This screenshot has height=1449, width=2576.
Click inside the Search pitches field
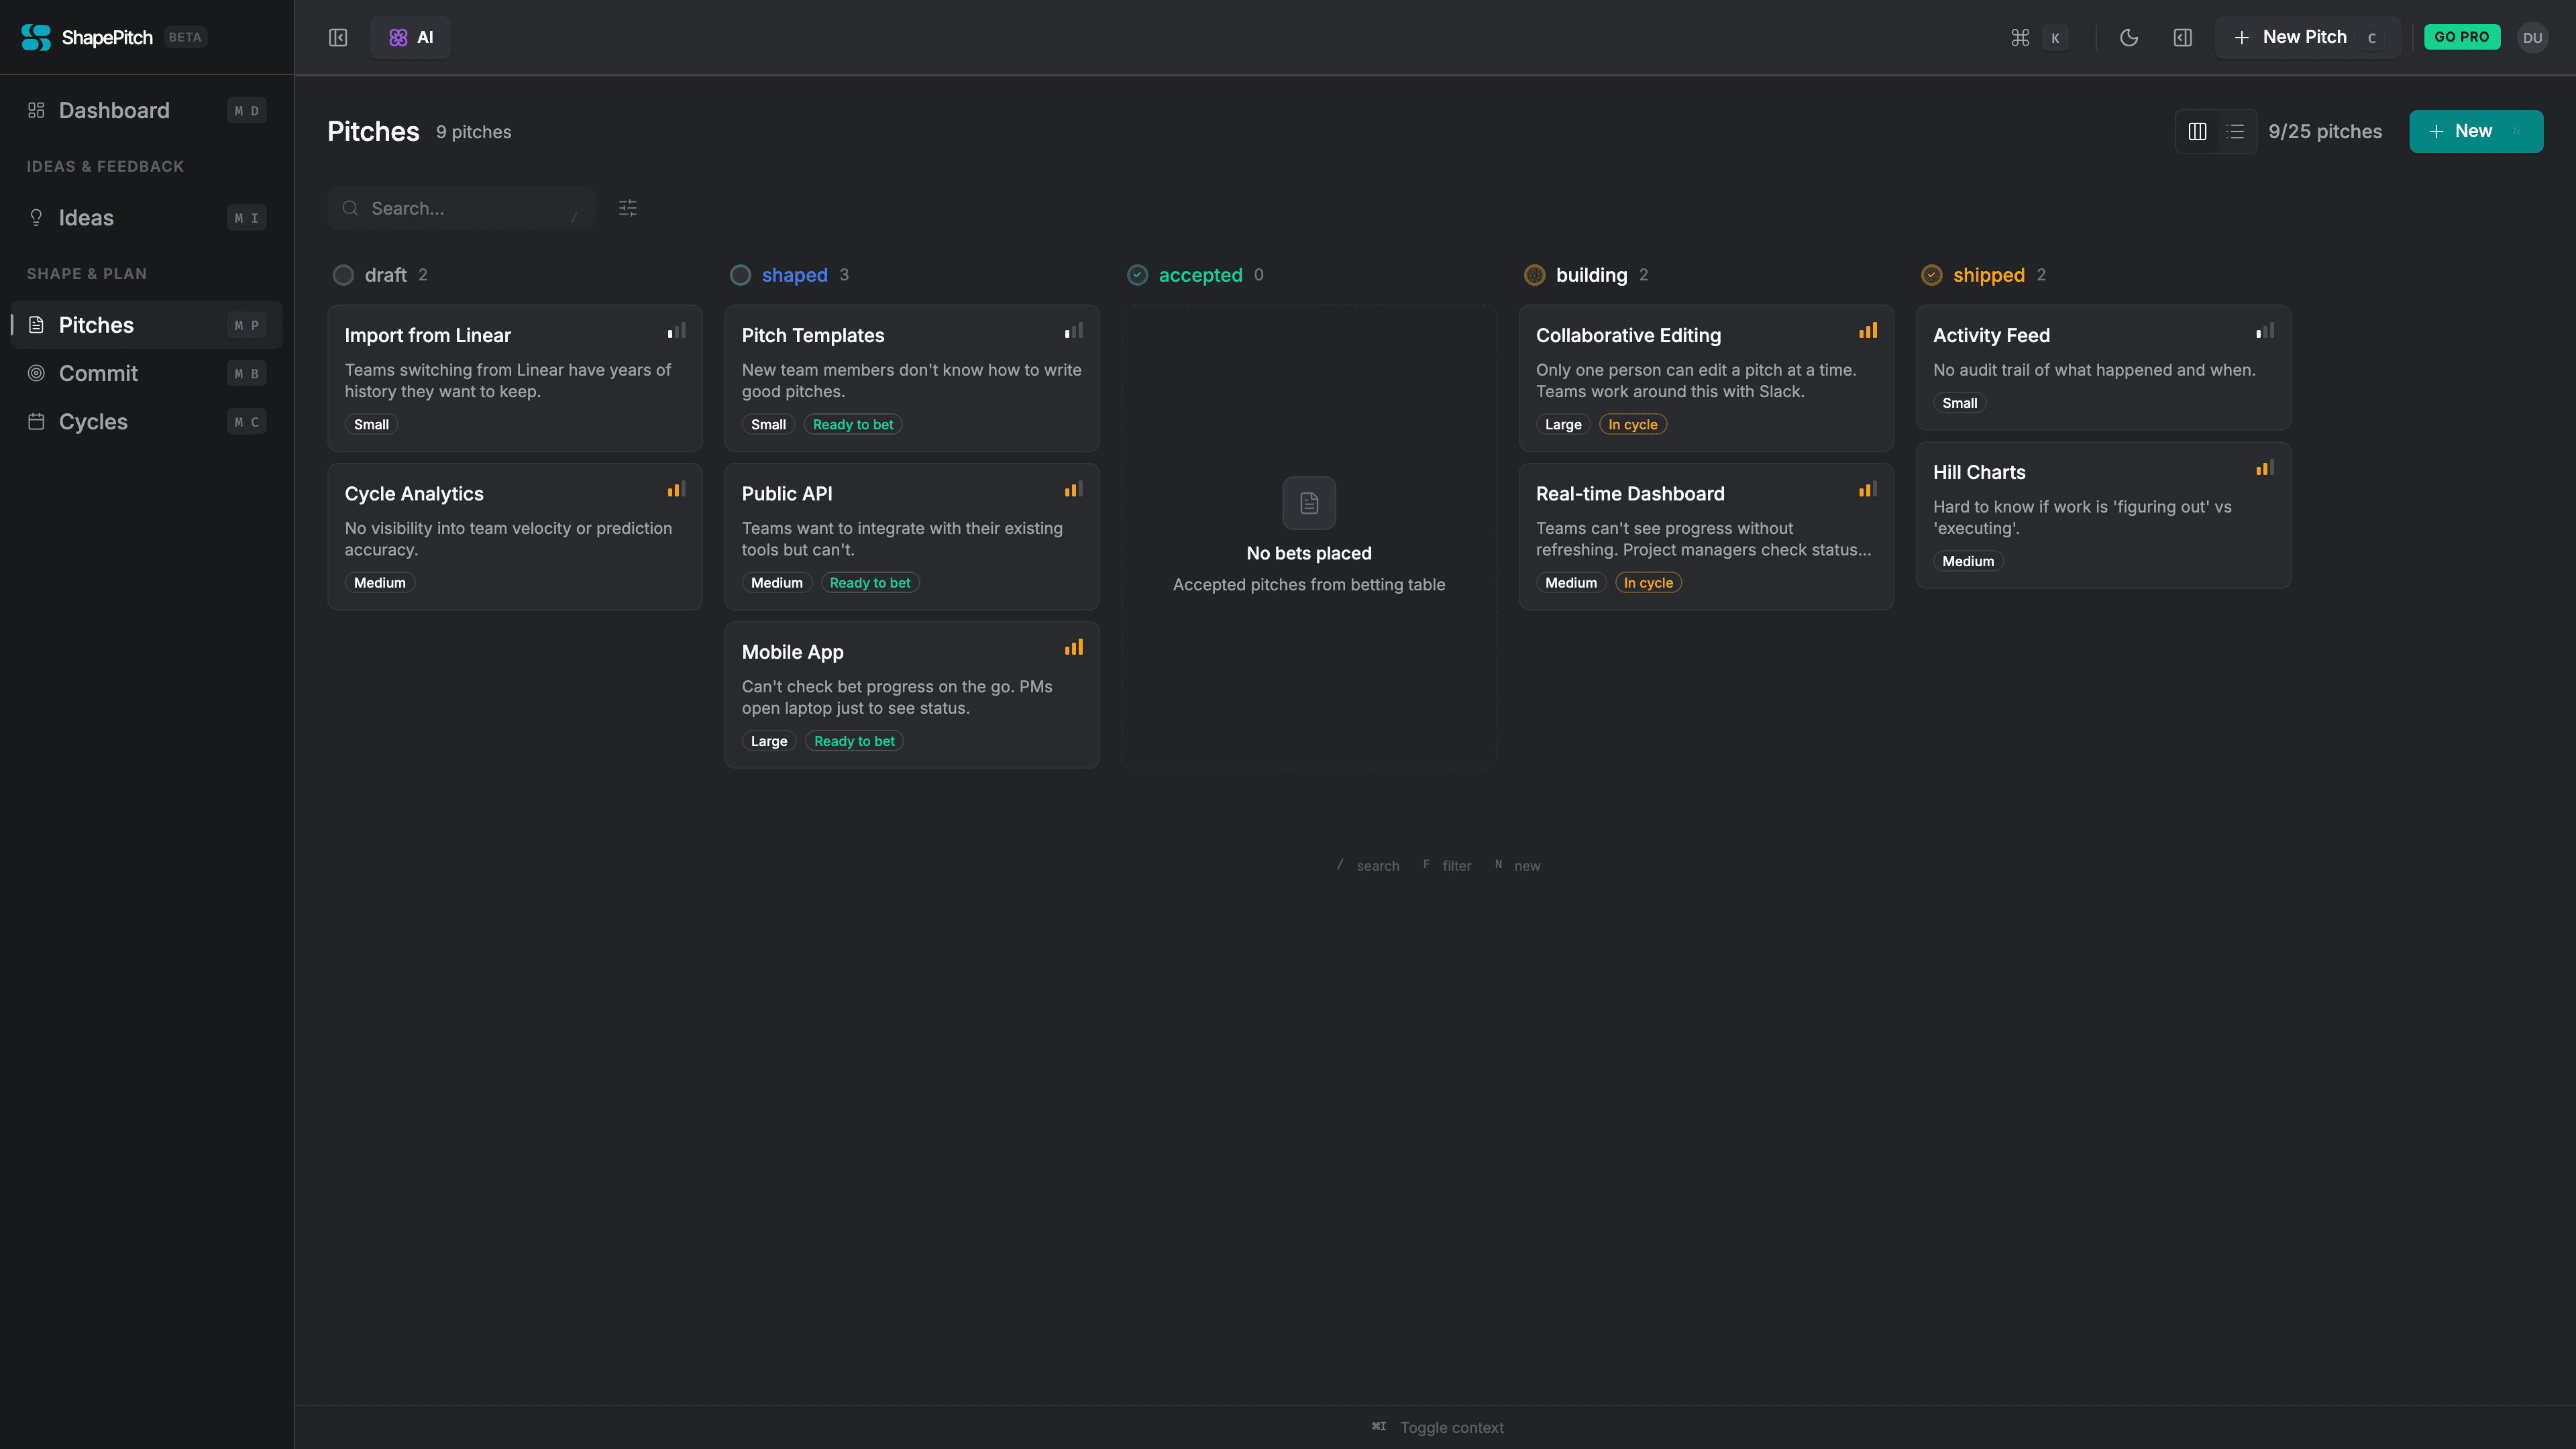(460, 208)
